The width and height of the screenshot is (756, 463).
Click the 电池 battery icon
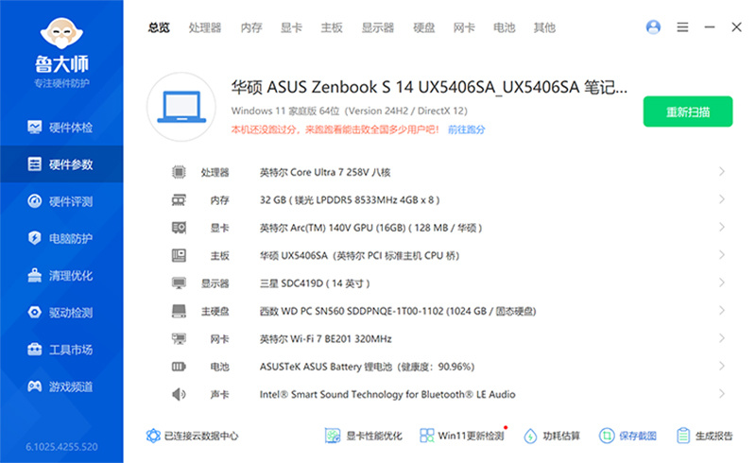179,367
